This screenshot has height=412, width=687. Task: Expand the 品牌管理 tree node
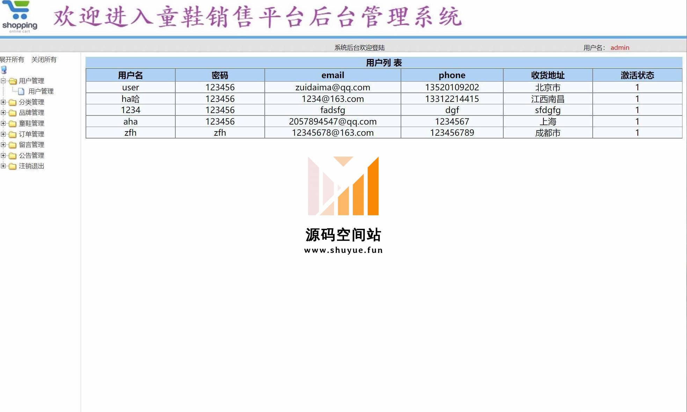click(x=3, y=112)
